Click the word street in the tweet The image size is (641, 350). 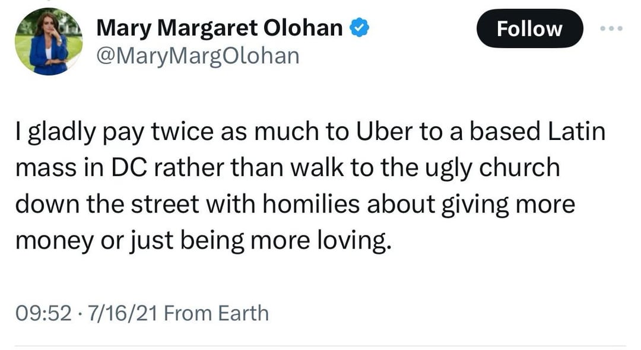pyautogui.click(x=162, y=204)
